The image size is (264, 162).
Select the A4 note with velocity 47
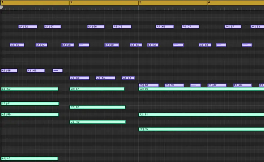pyautogui.click(x=52, y=27)
